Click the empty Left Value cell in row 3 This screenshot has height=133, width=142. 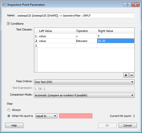[56, 46]
